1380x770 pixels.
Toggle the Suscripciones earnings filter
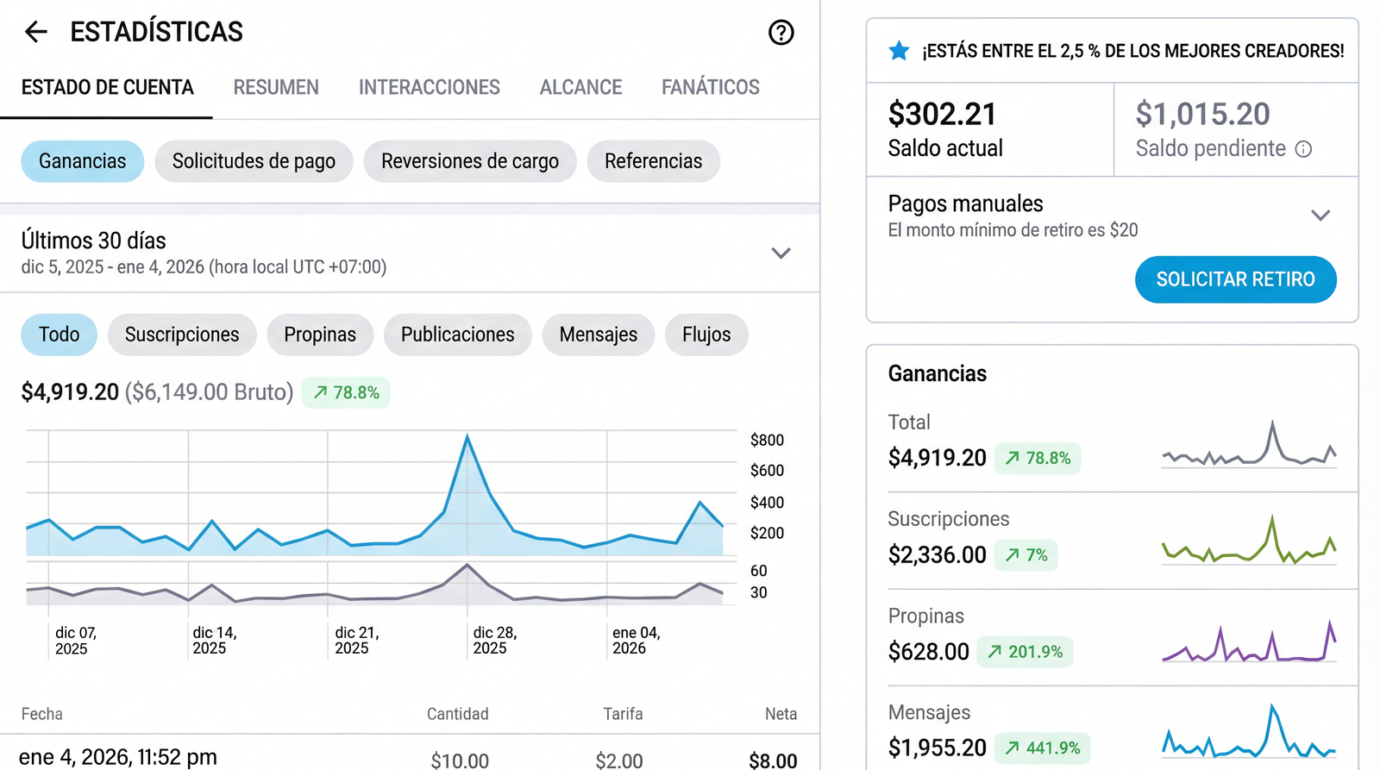tap(182, 335)
